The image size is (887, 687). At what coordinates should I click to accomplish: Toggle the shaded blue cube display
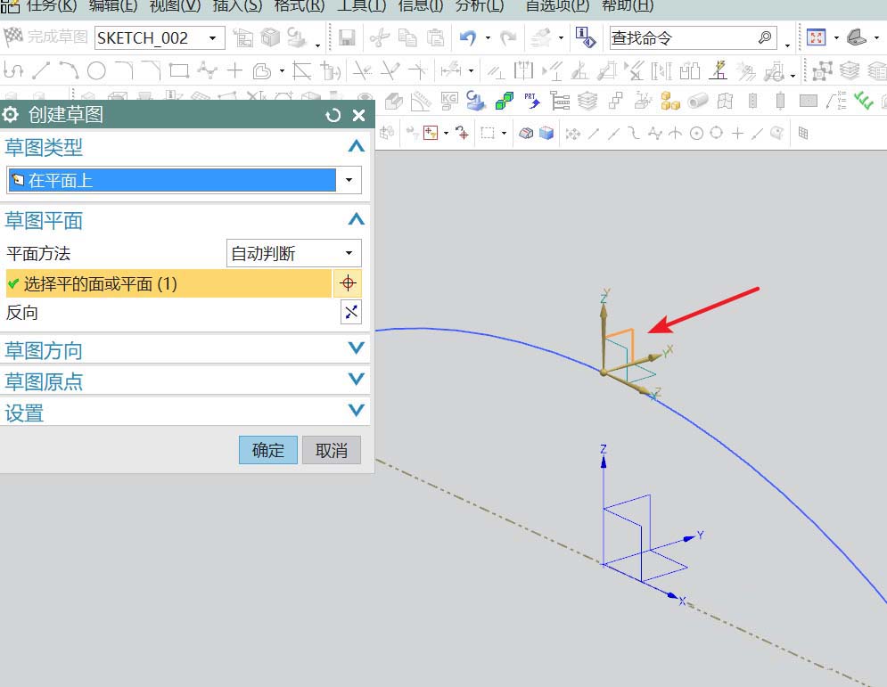click(546, 134)
